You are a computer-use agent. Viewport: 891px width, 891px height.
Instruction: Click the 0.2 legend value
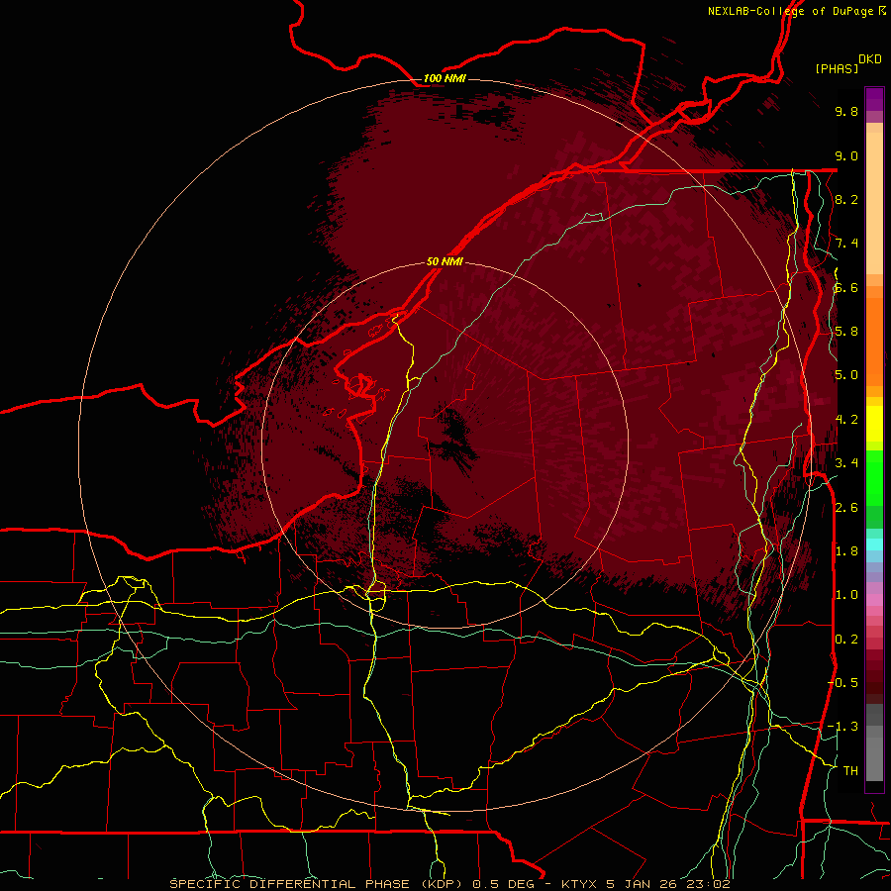pos(846,640)
